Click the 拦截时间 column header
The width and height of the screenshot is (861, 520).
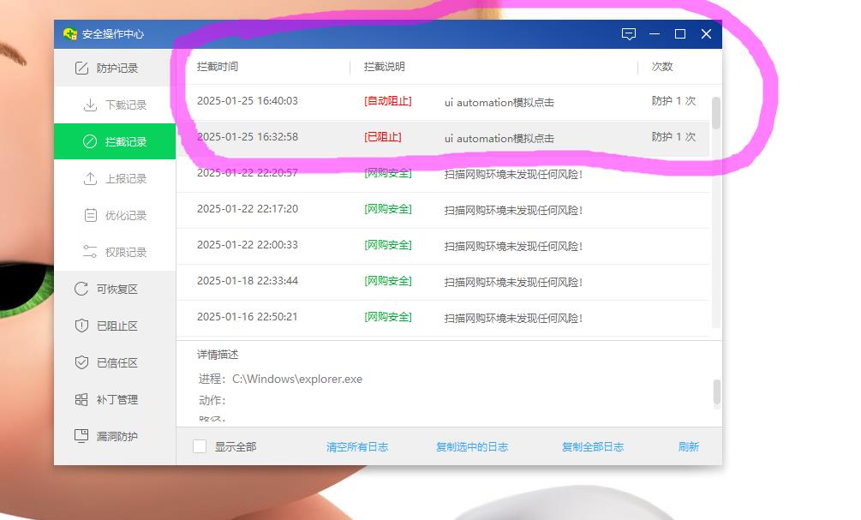[x=217, y=67]
